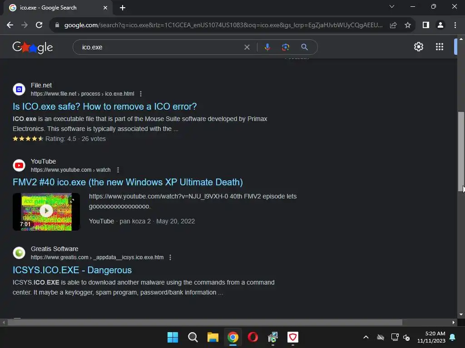Open FMV2 #40 ico.exe video link
Image resolution: width=465 pixels, height=348 pixels.
coord(128,182)
